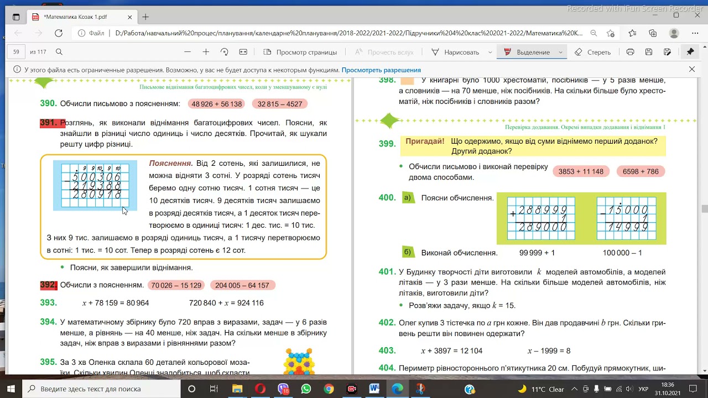Open Task View on the taskbar

(214, 389)
